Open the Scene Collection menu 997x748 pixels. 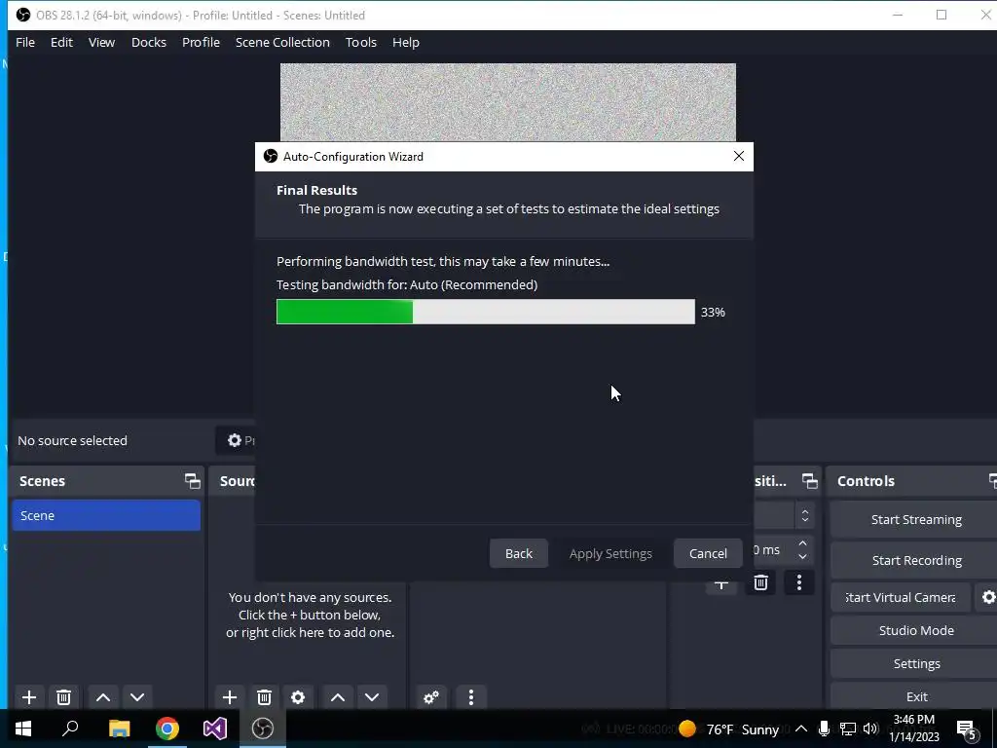(x=282, y=42)
